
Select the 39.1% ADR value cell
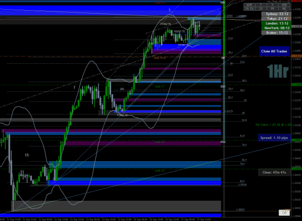coord(249,9)
